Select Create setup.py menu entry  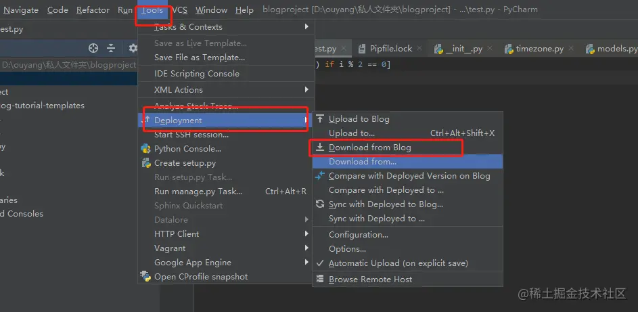click(226, 163)
